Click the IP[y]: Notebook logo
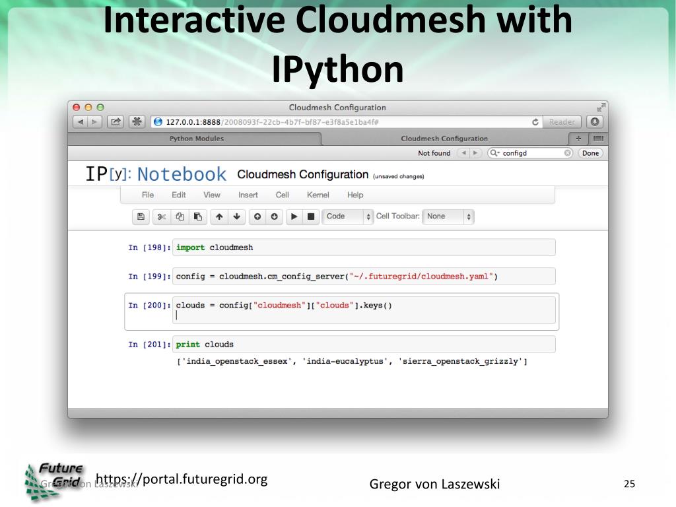Viewport: 676px width, 507px height. click(x=156, y=174)
